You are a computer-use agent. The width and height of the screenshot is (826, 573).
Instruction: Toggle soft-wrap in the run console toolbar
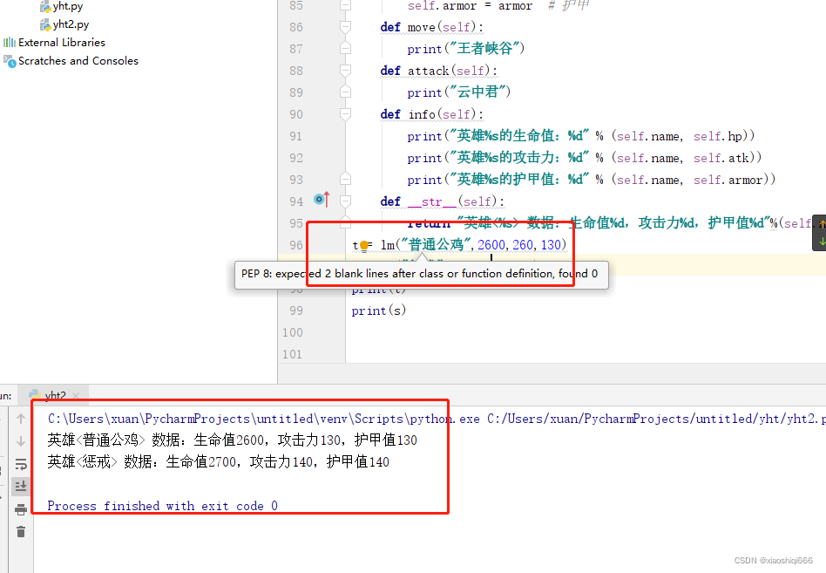coord(20,464)
